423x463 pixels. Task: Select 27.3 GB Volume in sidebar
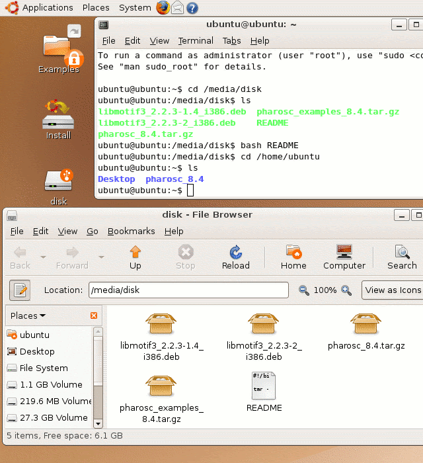pos(50,417)
